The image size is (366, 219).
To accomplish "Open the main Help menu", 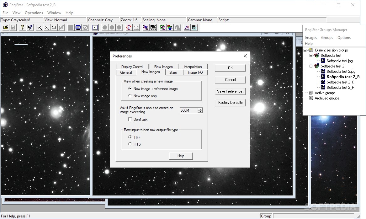I will click(69, 13).
